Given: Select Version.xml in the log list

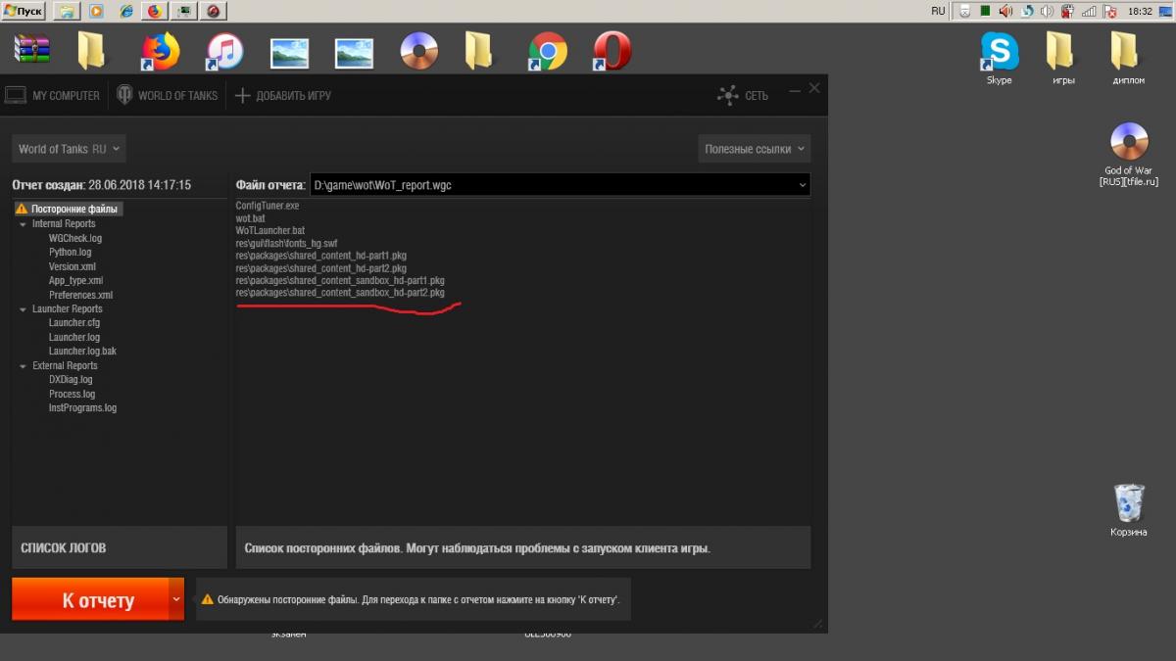Looking at the screenshot, I should click(73, 266).
